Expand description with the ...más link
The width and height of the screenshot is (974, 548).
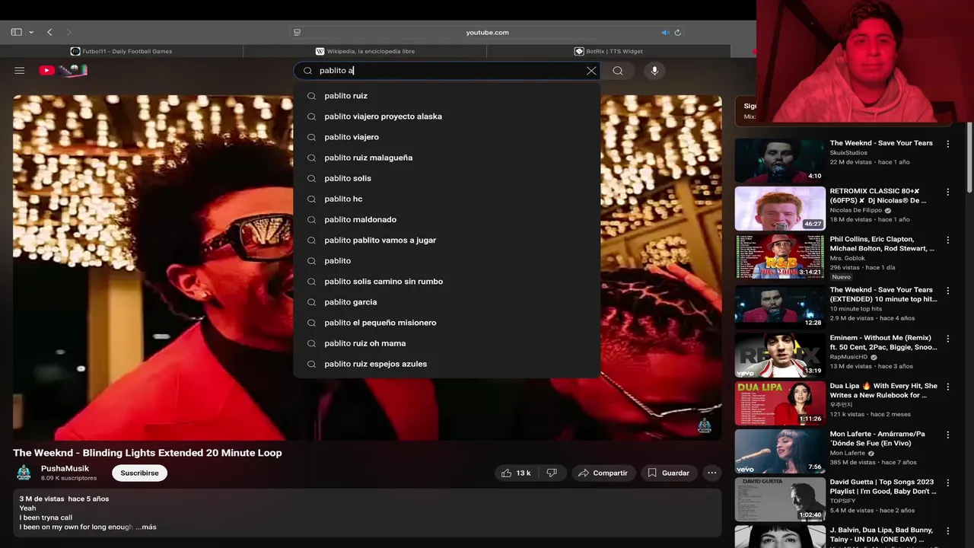coord(148,527)
